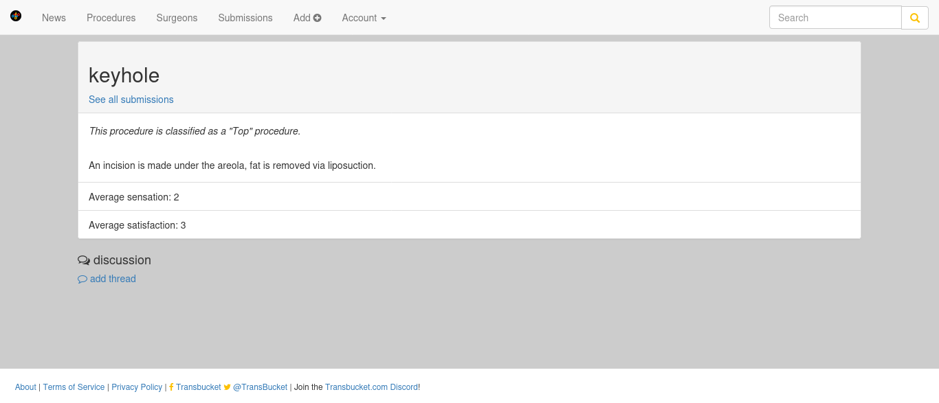Viewport: 939px width, 403px height.
Task: Click the magnifier search button
Action: (x=915, y=18)
